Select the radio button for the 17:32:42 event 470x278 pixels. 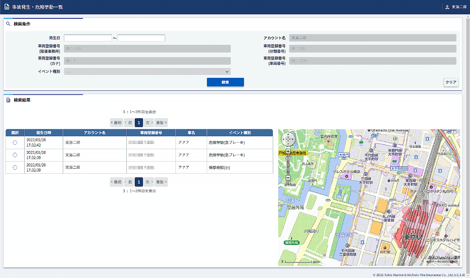coord(15,143)
